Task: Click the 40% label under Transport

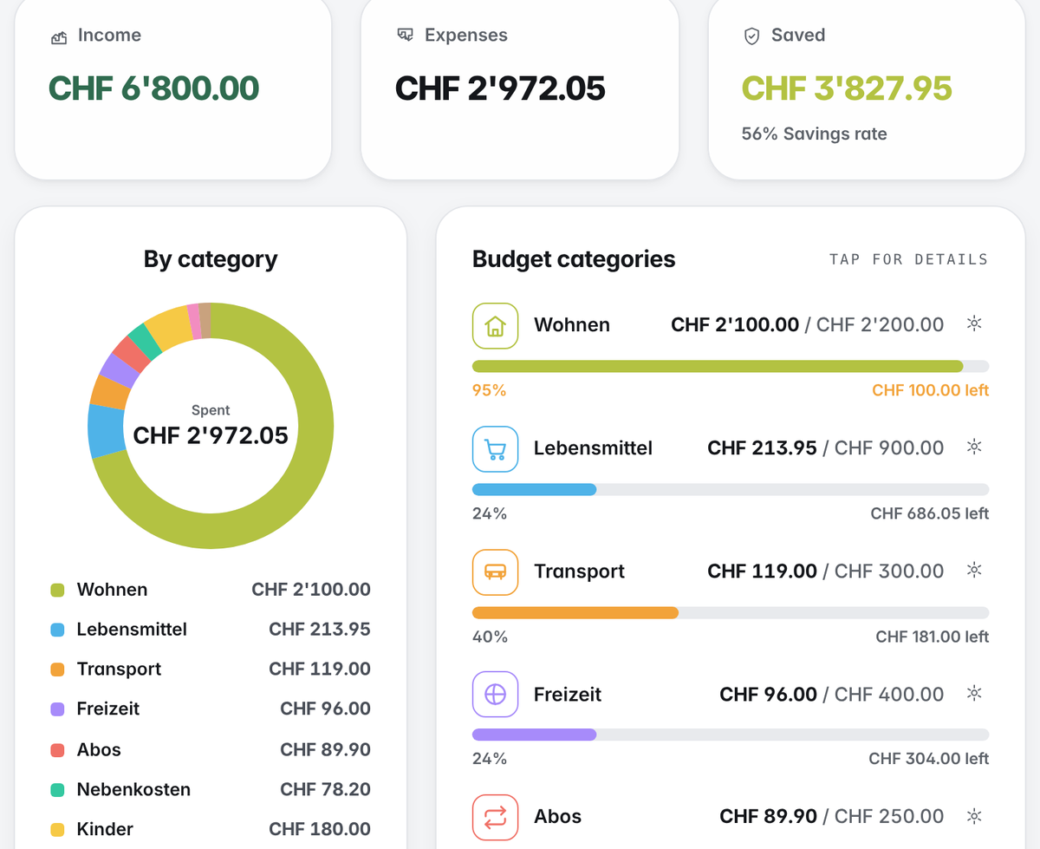Action: click(490, 637)
